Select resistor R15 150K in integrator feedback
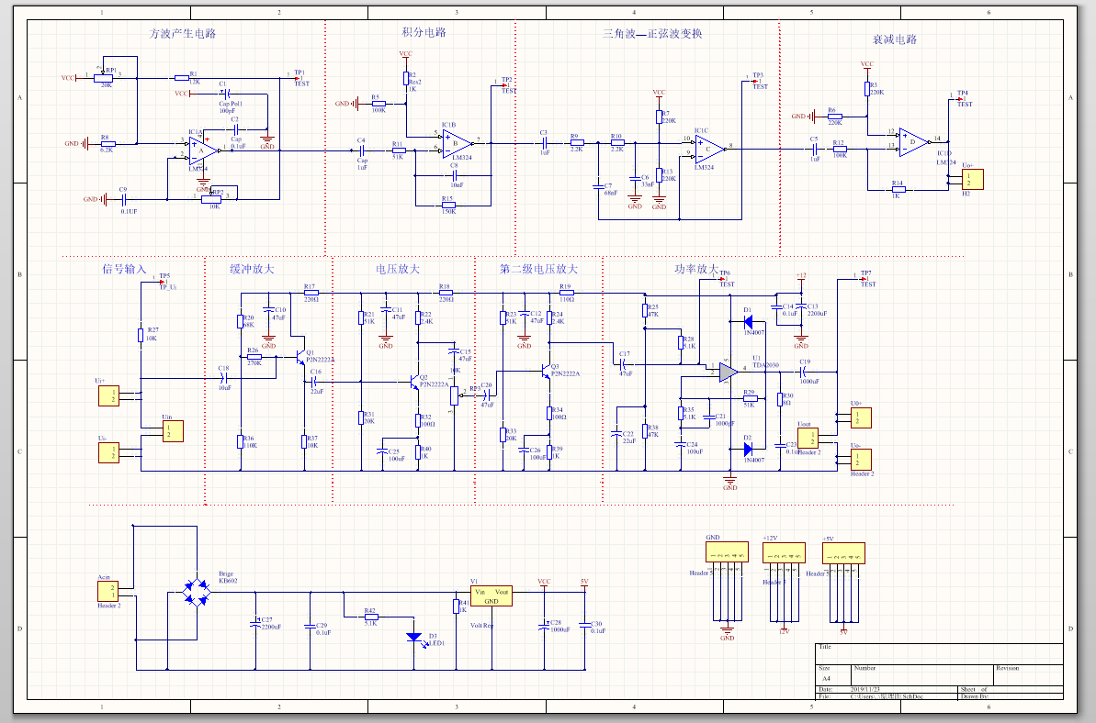The height and width of the screenshot is (723, 1096). click(x=447, y=205)
